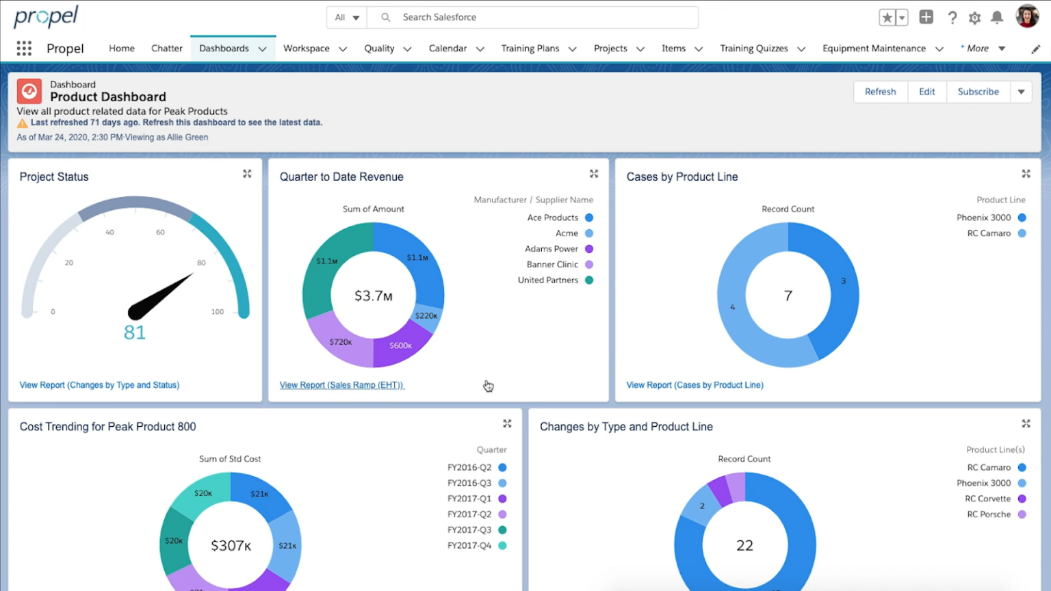The image size is (1051, 591).
Task: Open the Projects tab dropdown arrow
Action: click(640, 49)
